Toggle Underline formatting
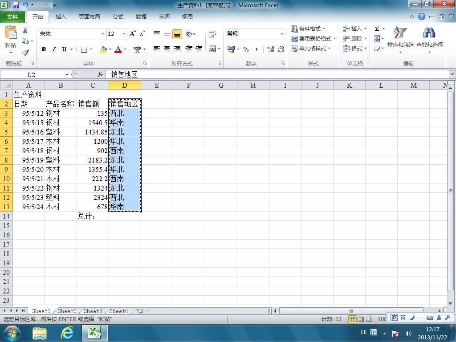 pyautogui.click(x=64, y=49)
